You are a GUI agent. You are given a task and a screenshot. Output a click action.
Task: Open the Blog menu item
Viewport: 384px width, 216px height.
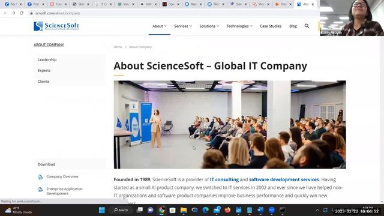293,26
